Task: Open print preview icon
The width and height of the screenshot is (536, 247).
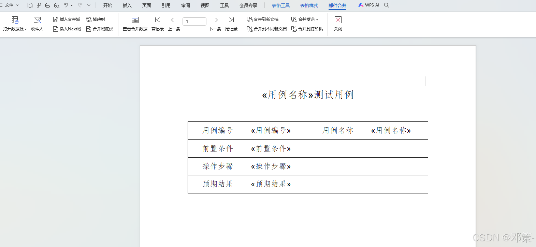Action: click(x=57, y=5)
